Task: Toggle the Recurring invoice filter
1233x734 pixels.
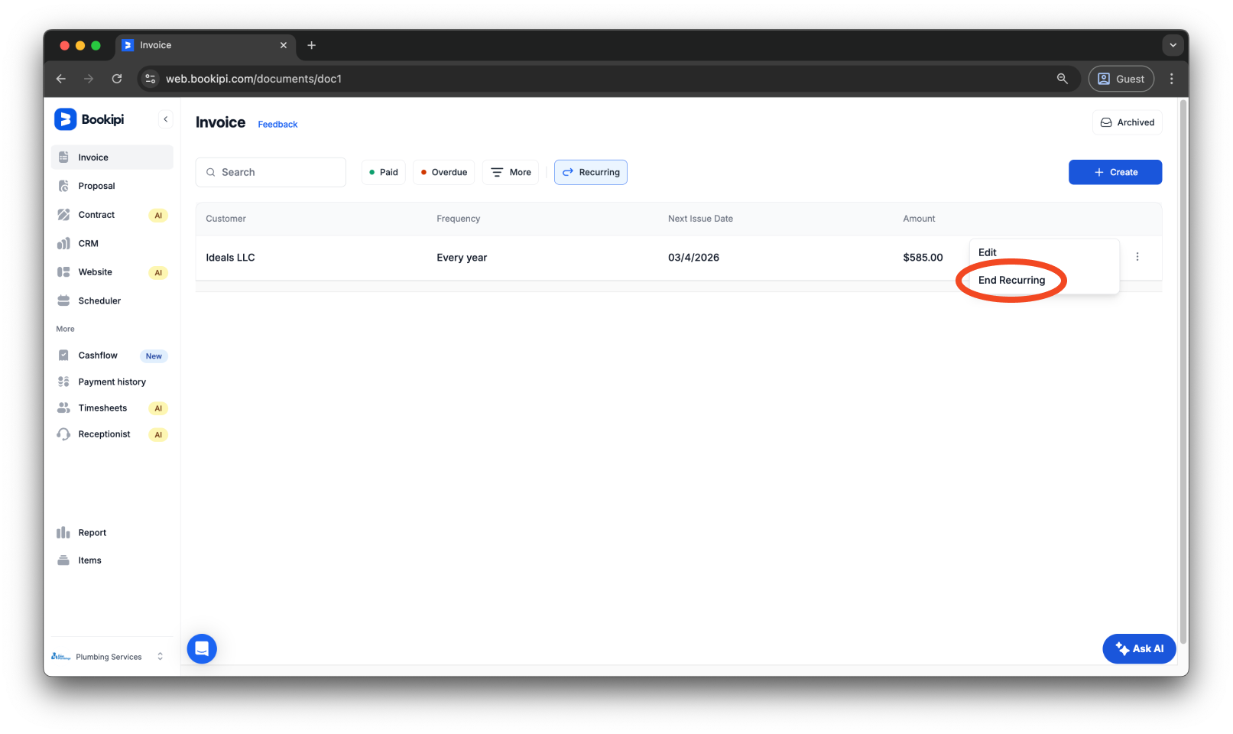Action: pos(590,172)
